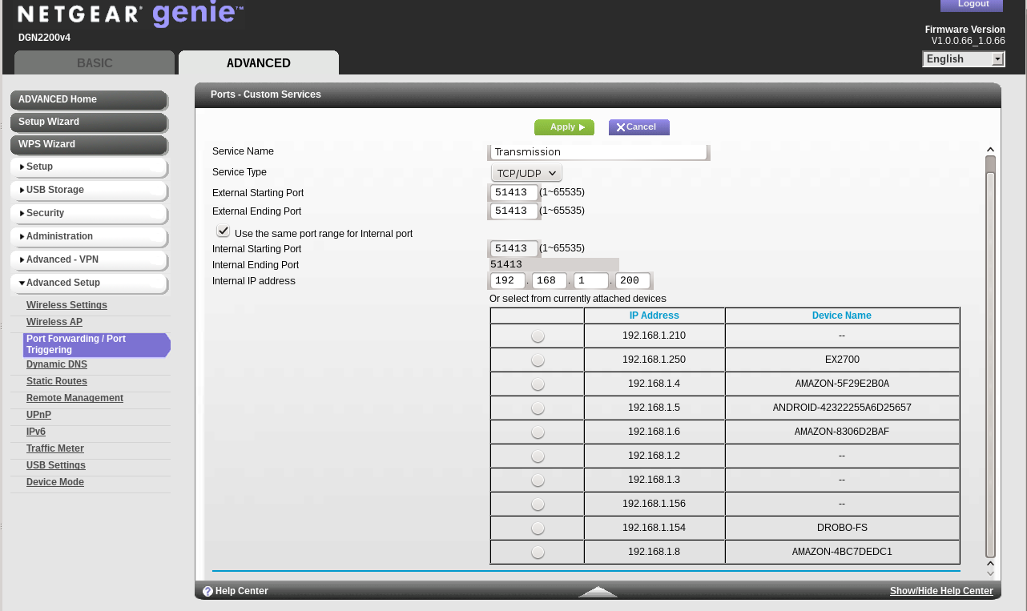Expand the USB Storage section
The height and width of the screenshot is (611, 1027).
click(88, 190)
